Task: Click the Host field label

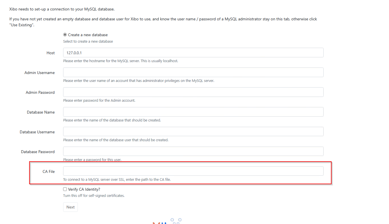Action: (51, 53)
